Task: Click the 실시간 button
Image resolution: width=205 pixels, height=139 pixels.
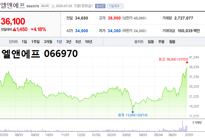Action: point(100,6)
